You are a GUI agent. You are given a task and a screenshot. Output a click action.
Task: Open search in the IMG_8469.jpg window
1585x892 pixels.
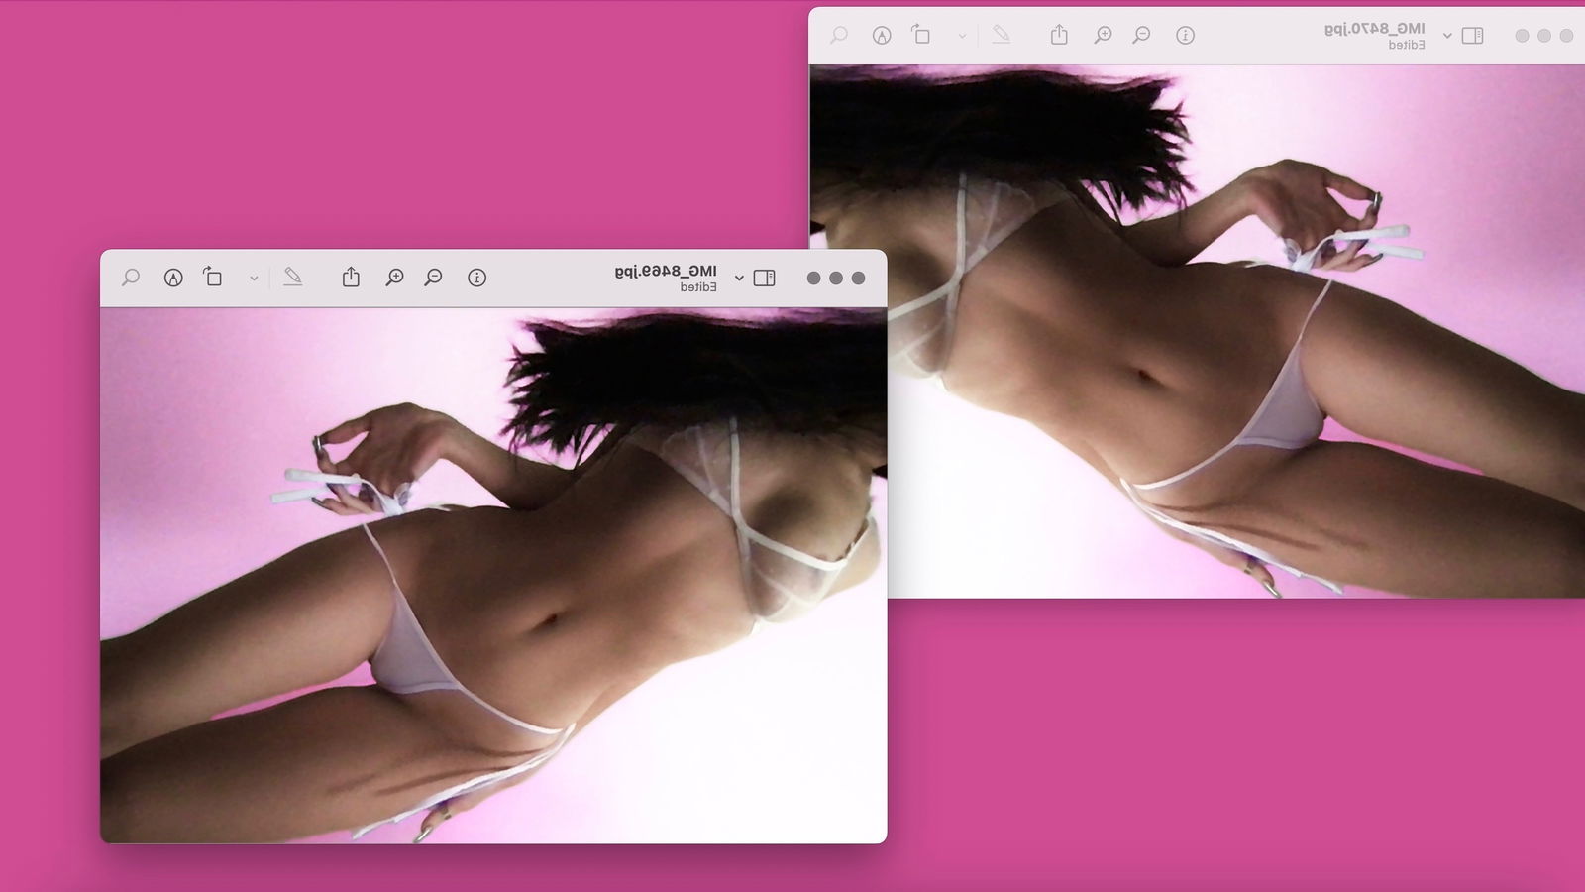[131, 278]
